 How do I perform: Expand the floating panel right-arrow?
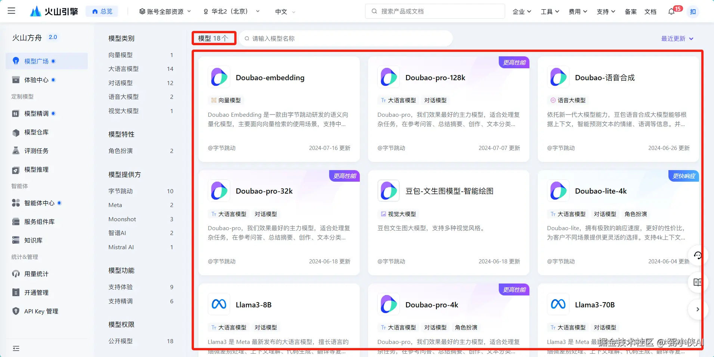click(698, 309)
